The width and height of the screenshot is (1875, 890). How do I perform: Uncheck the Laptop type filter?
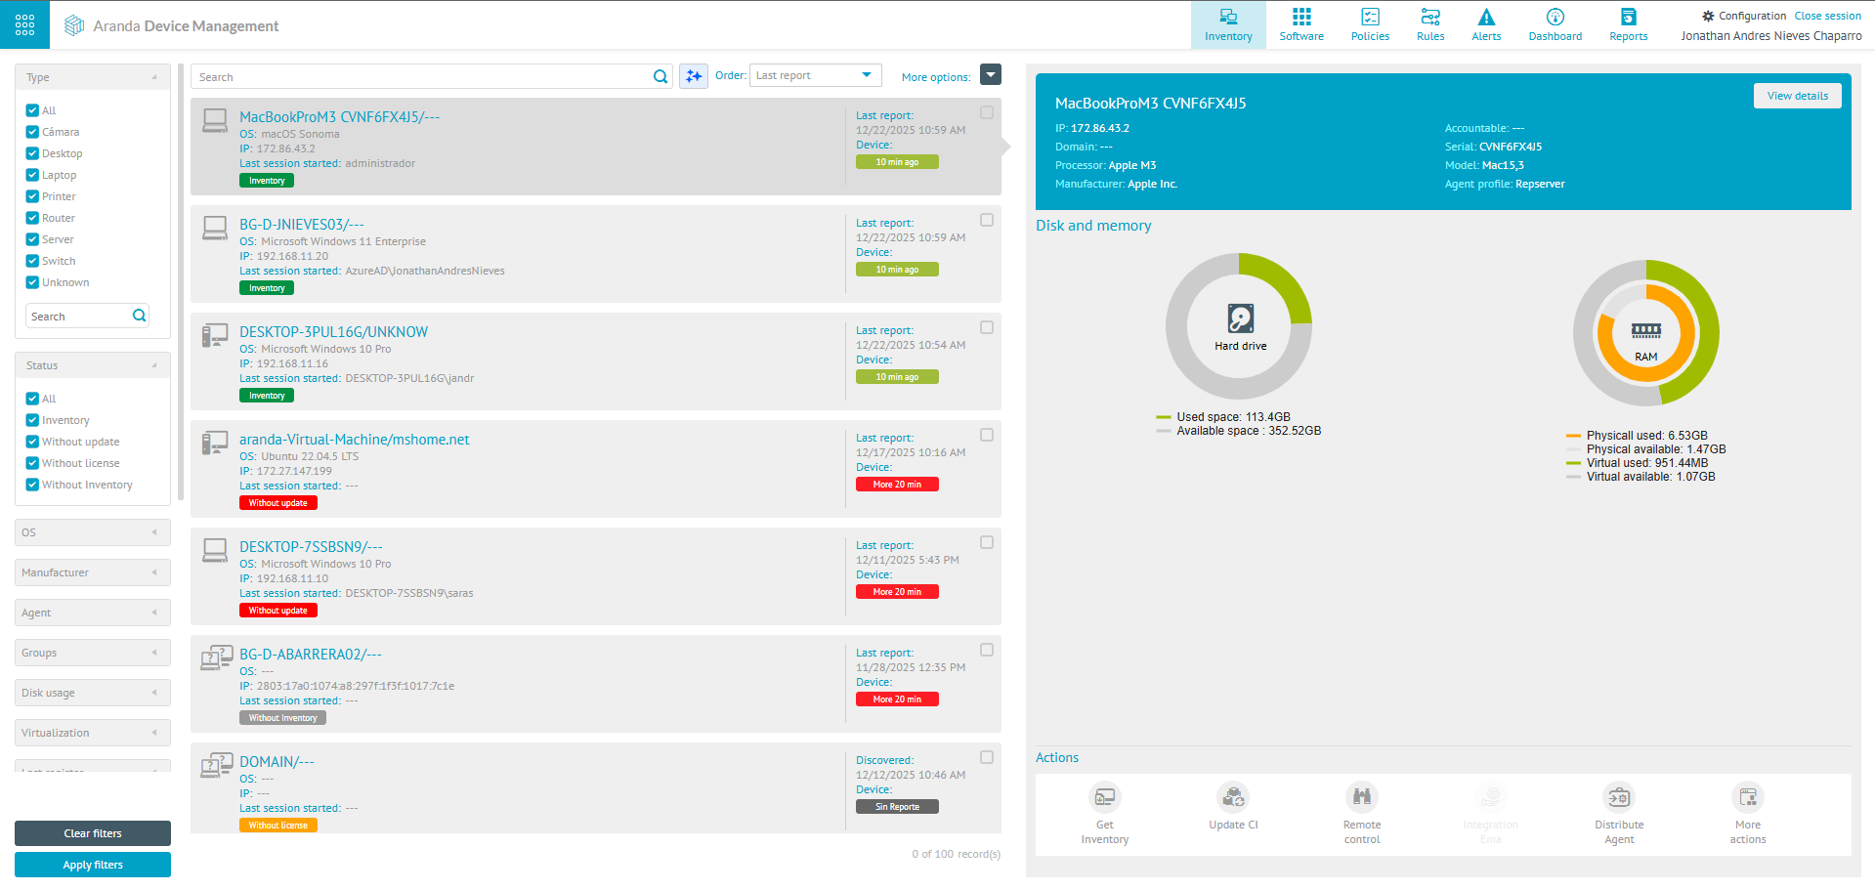(32, 175)
